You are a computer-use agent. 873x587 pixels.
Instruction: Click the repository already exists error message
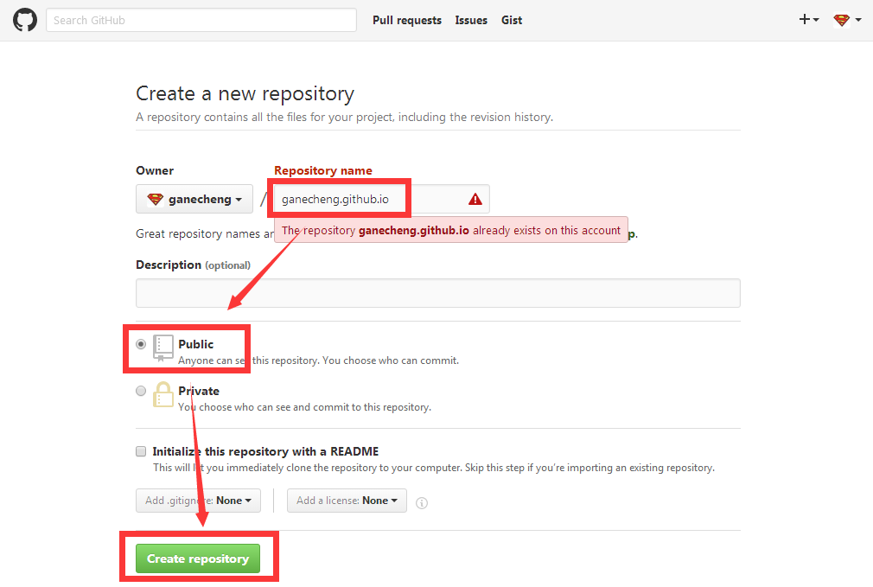451,230
